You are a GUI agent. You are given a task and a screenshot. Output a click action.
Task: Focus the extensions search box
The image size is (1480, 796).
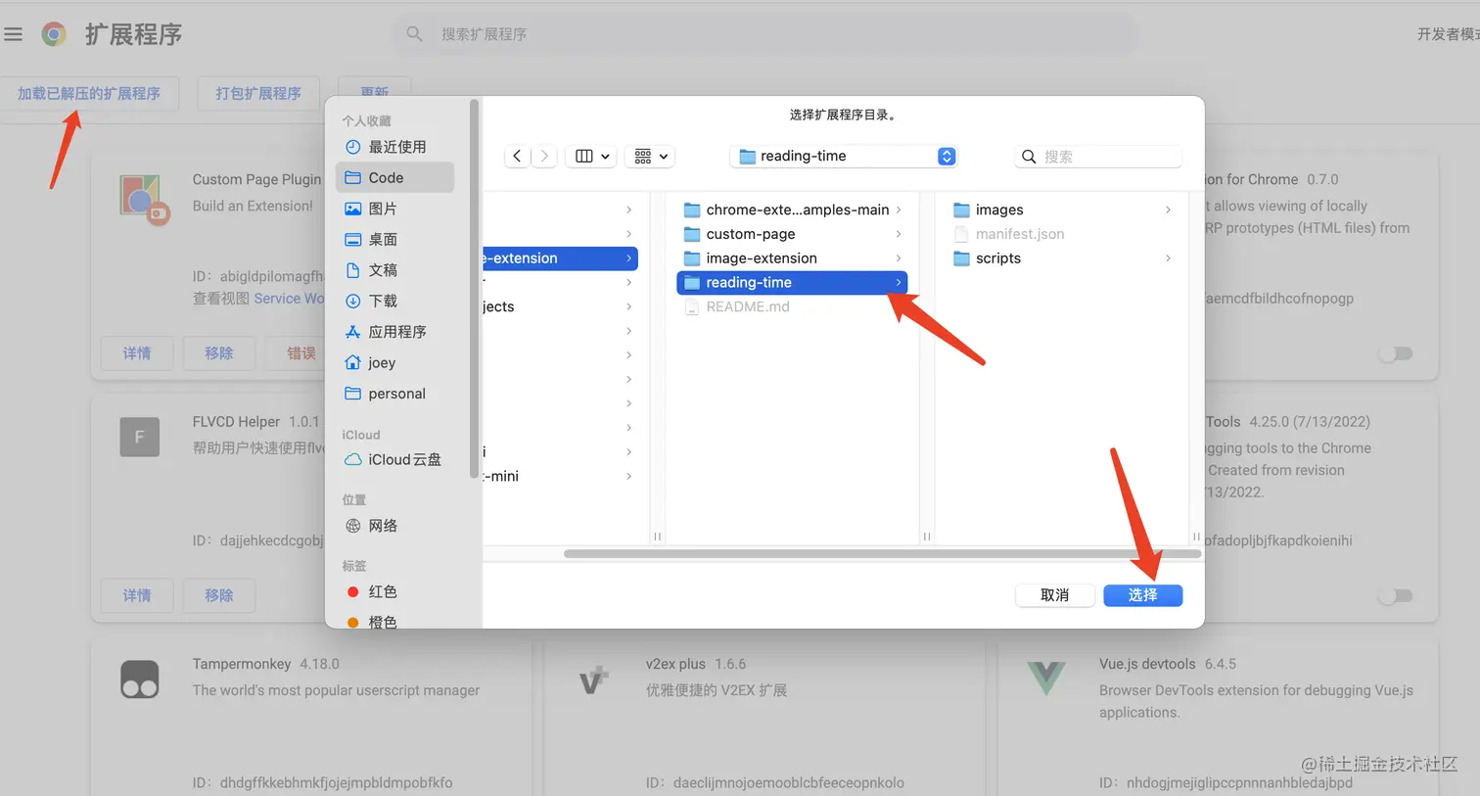tap(763, 34)
